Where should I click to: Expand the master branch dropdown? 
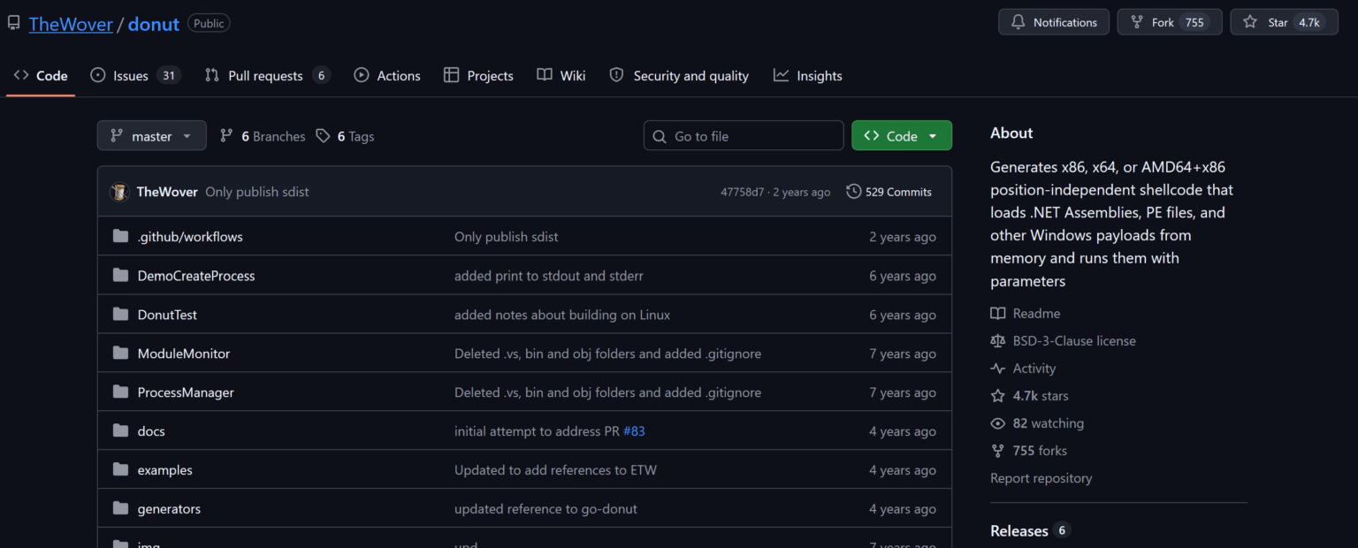pyautogui.click(x=151, y=136)
